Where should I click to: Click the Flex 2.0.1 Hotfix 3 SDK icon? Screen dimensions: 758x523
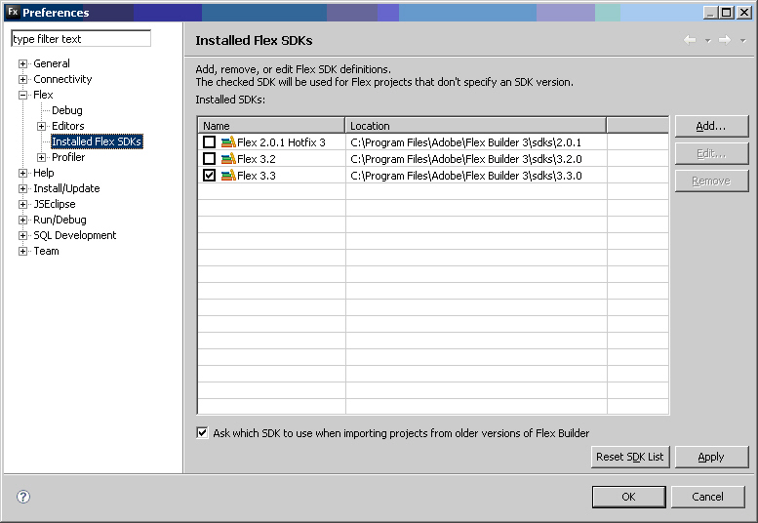[x=228, y=142]
